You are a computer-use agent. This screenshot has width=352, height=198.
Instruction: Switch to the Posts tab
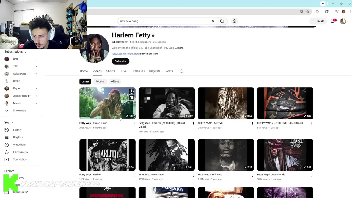[169, 71]
